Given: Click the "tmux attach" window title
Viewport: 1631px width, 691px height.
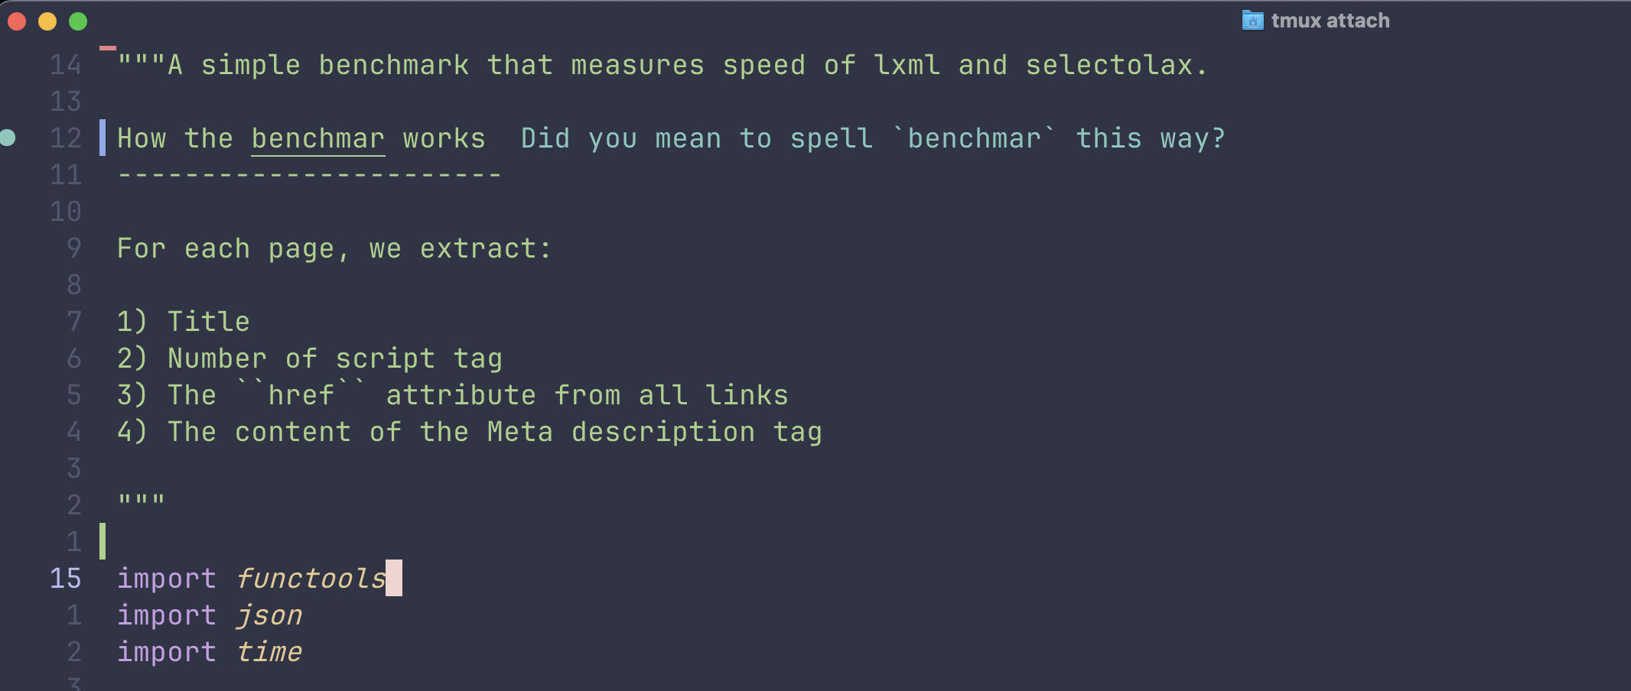Looking at the screenshot, I should 1330,21.
